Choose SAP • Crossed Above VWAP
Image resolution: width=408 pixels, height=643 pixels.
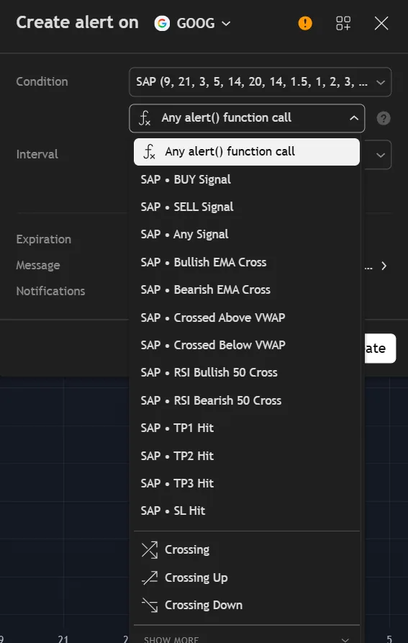click(247, 318)
